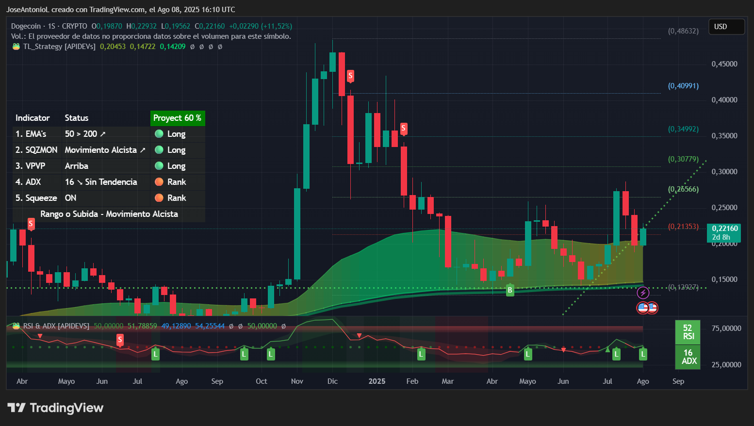Click the red down triangle near Jun 2025
This screenshot has height=426, width=754.
(563, 350)
